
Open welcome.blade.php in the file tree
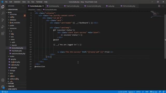(x=18, y=54)
